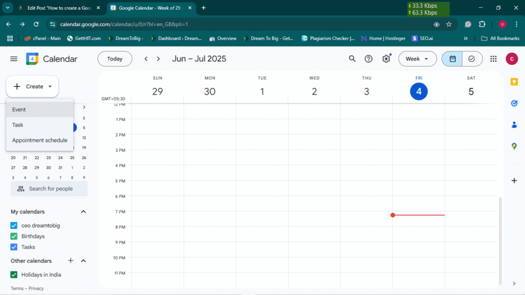Collapse the My calendars section

pos(84,212)
